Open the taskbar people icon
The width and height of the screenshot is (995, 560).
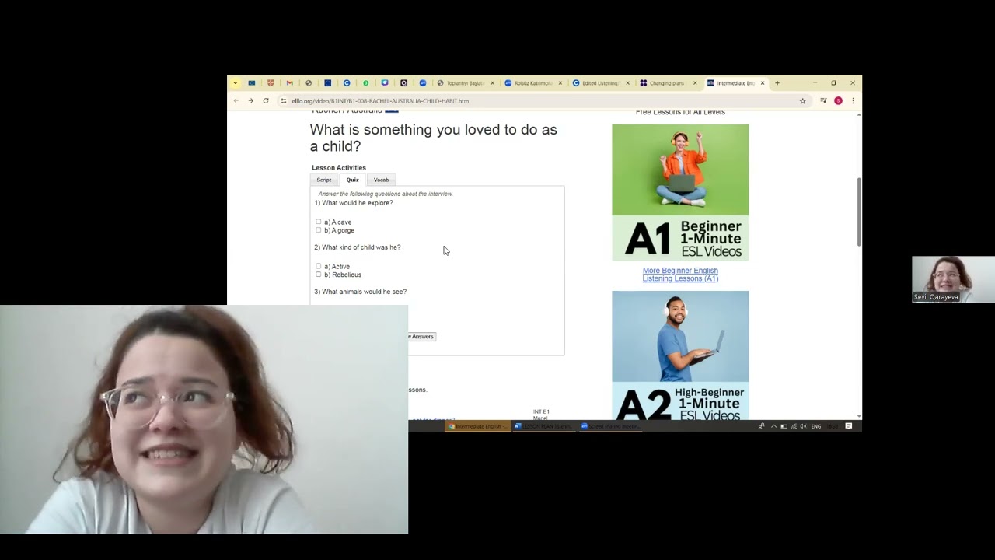pyautogui.click(x=761, y=426)
